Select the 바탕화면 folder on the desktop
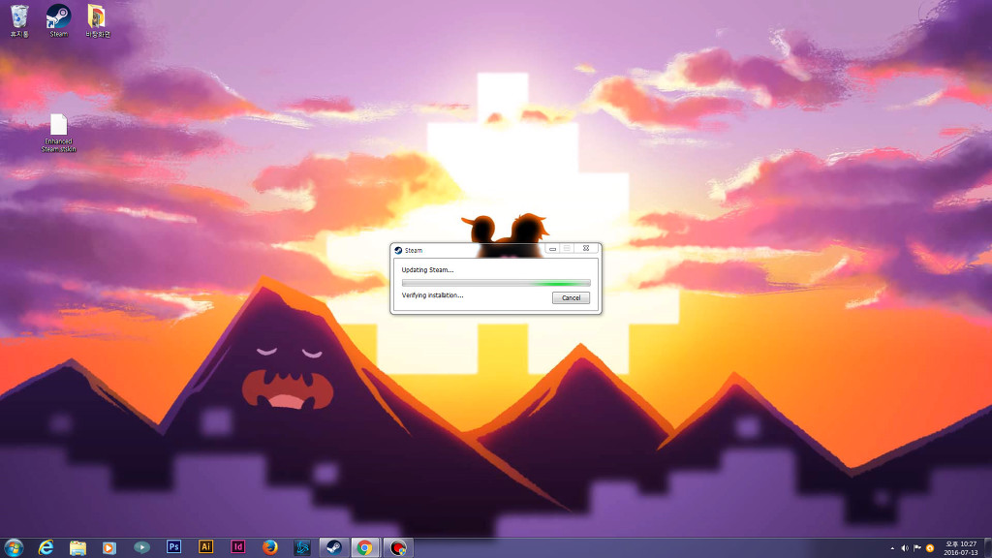Screen dimensions: 992x558 [x=98, y=21]
